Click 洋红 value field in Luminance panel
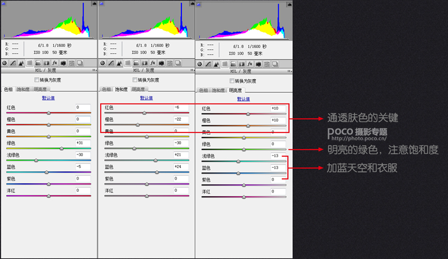Viewport: 448px width, 259px height. pos(278,191)
